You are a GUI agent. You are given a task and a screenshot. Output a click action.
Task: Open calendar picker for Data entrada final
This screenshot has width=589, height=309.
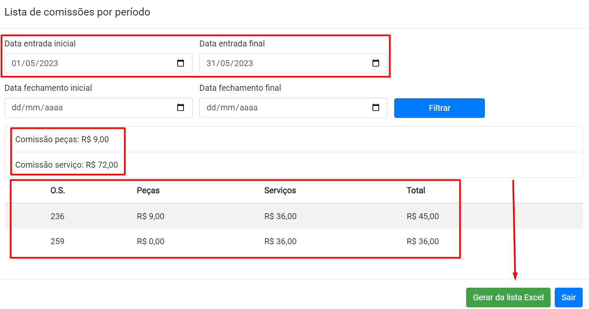coord(375,64)
